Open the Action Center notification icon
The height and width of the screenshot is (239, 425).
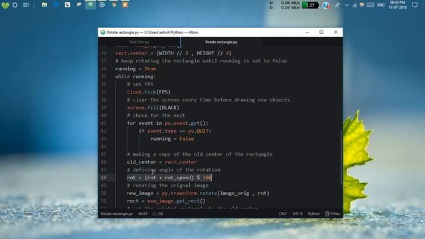click(414, 5)
